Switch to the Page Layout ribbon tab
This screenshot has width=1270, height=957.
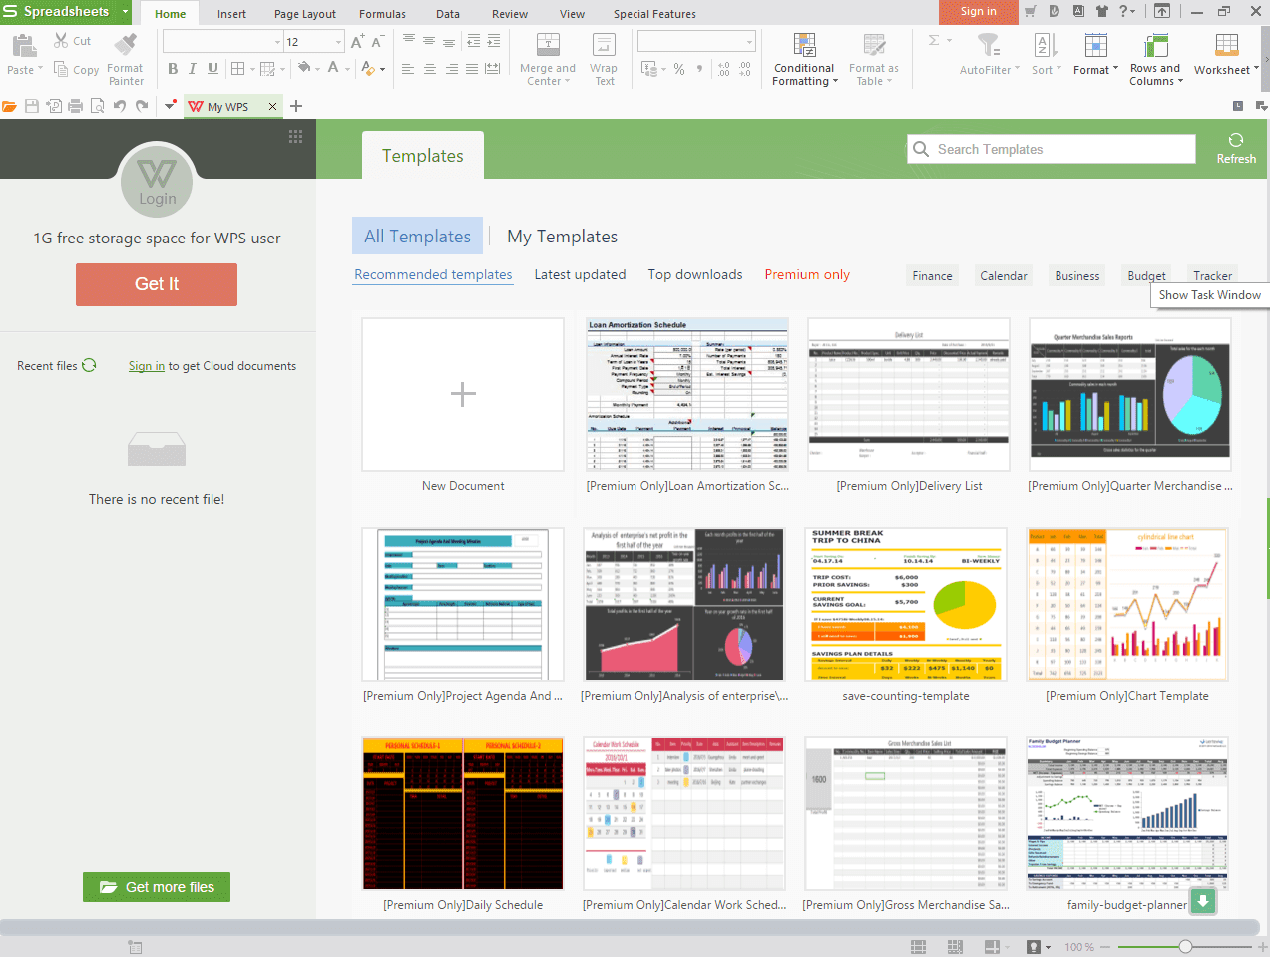pos(304,14)
